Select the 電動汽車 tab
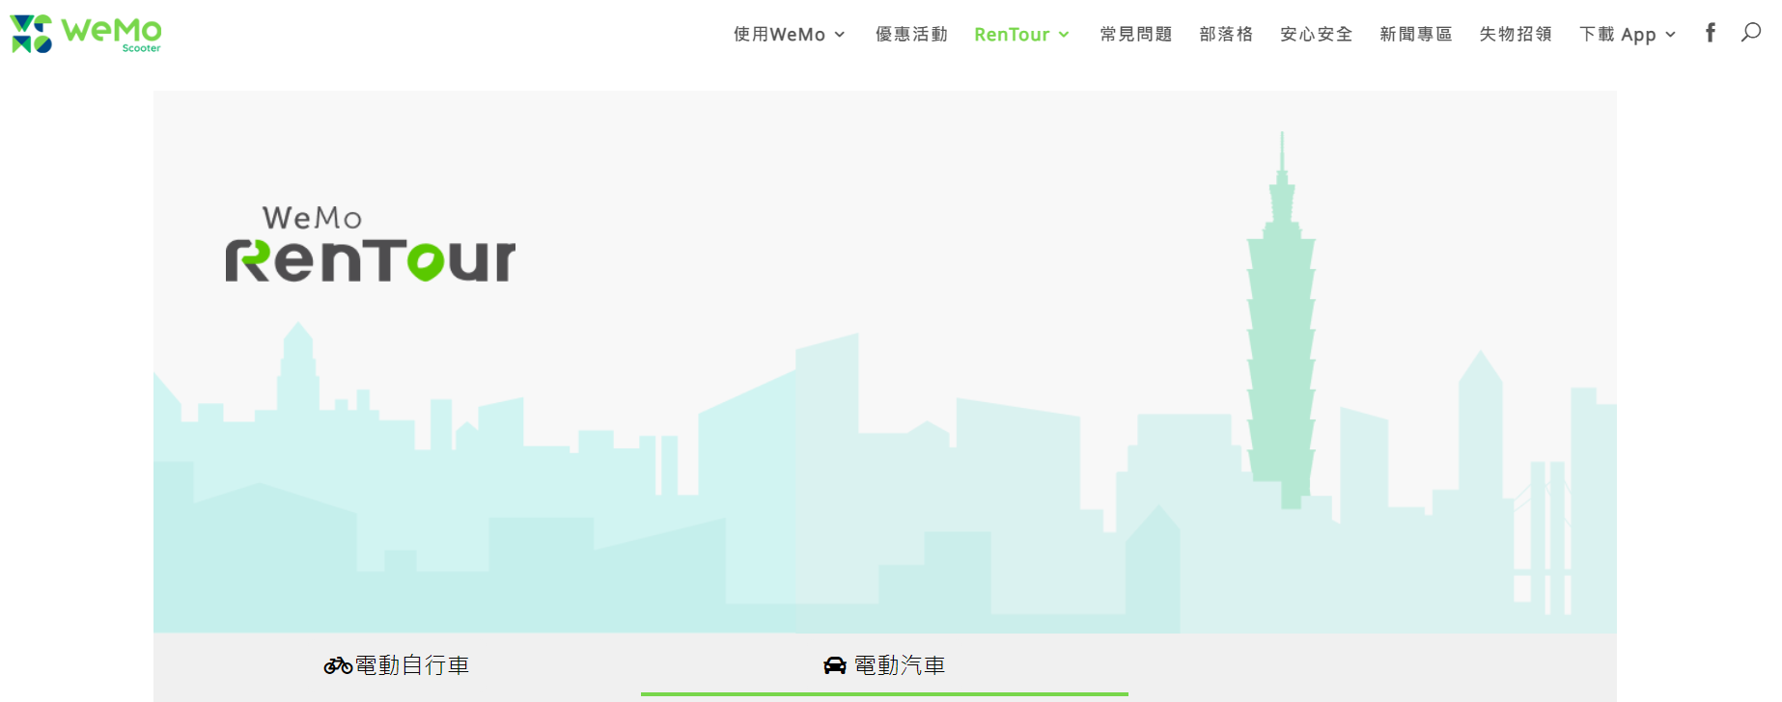Viewport: 1782px width, 702px height. coord(884,665)
